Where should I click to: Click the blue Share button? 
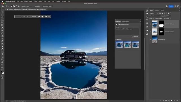click(x=171, y=6)
